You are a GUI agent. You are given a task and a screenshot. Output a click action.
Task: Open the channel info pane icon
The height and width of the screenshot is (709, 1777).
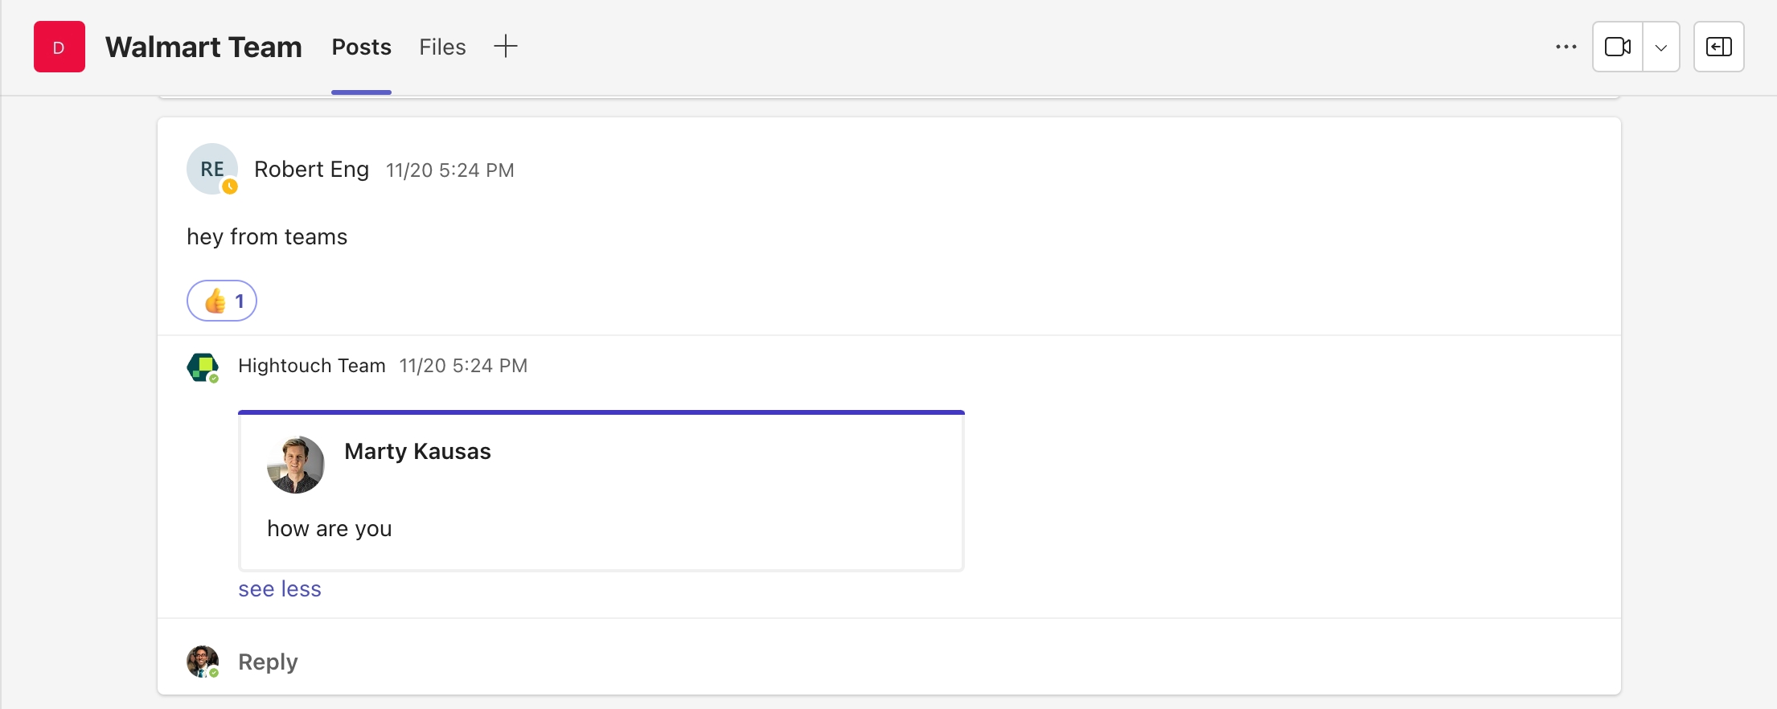tap(1718, 47)
